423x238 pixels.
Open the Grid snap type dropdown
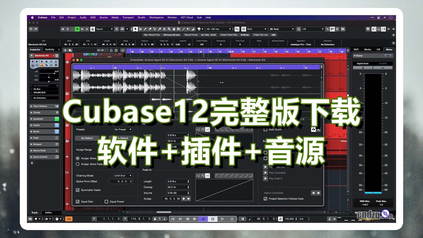[x=257, y=29]
